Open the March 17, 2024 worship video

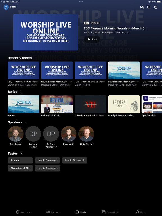click(x=90, y=70)
